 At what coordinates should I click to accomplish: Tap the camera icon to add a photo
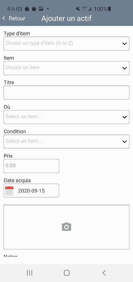(66, 227)
